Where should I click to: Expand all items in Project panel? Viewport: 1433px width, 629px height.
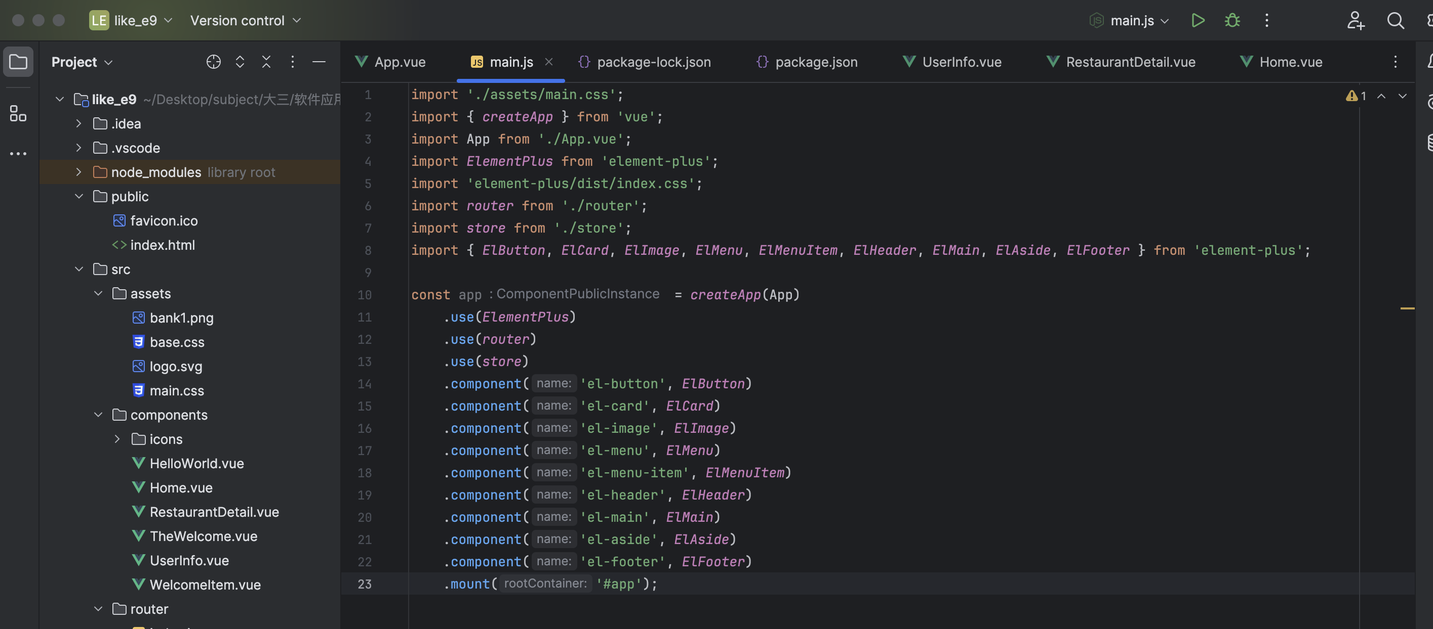click(x=240, y=62)
